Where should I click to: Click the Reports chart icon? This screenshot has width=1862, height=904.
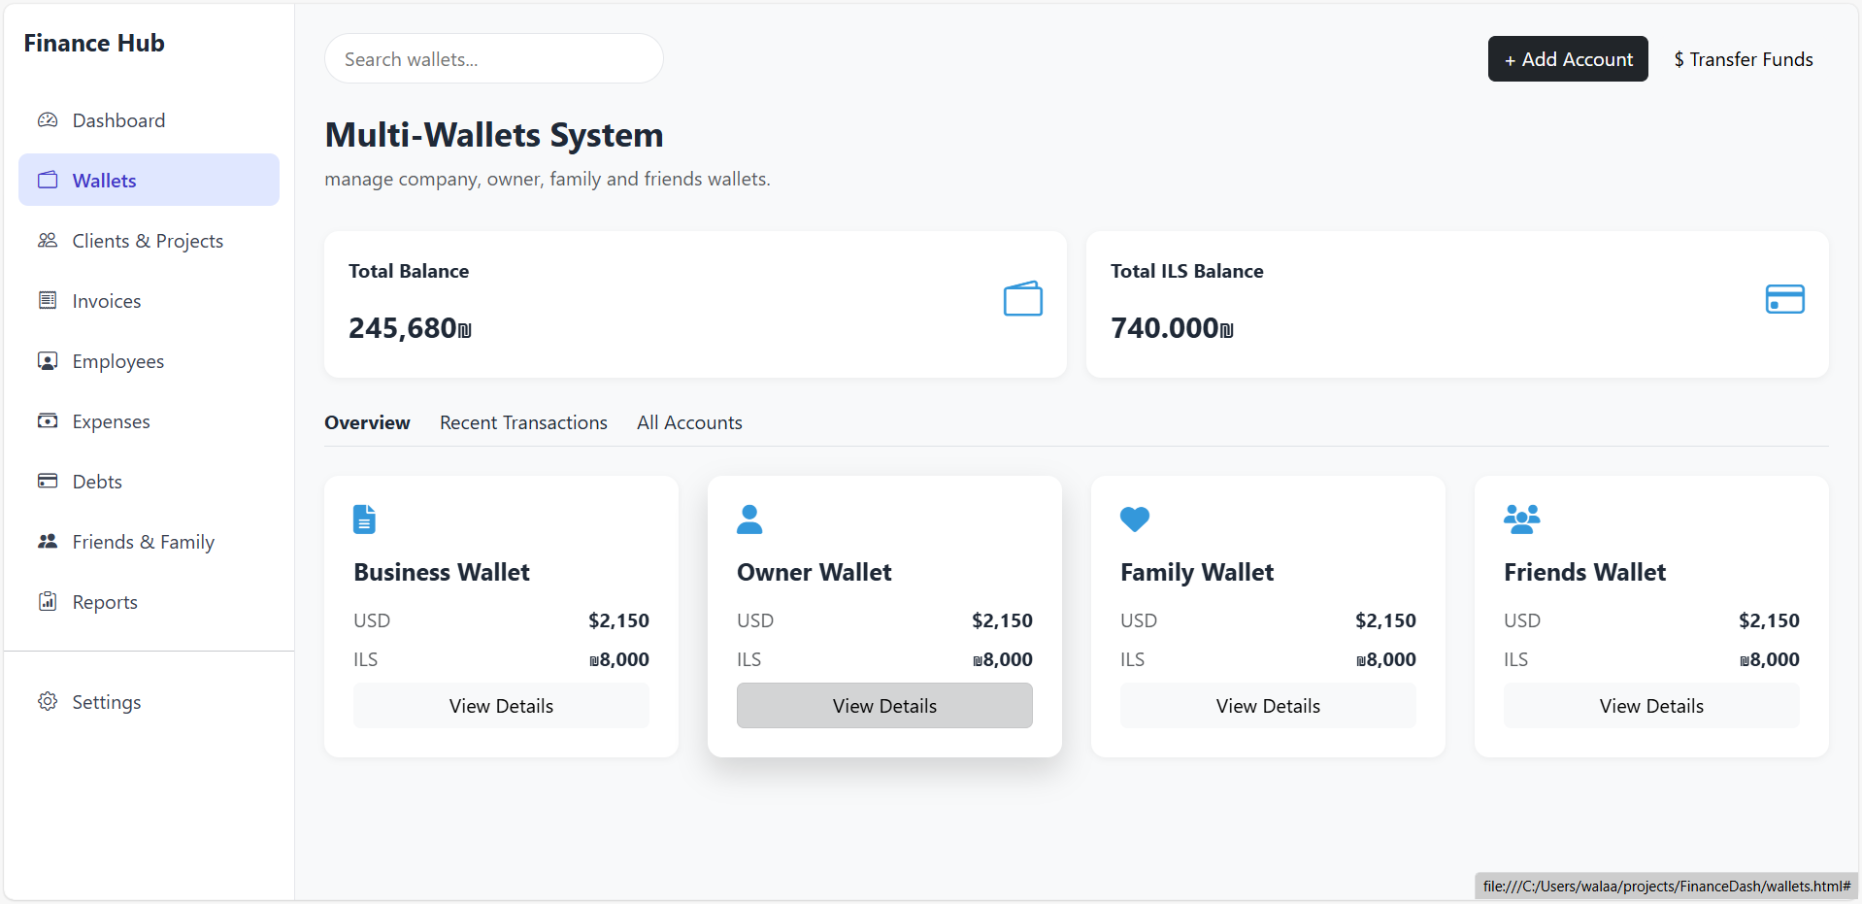48,602
